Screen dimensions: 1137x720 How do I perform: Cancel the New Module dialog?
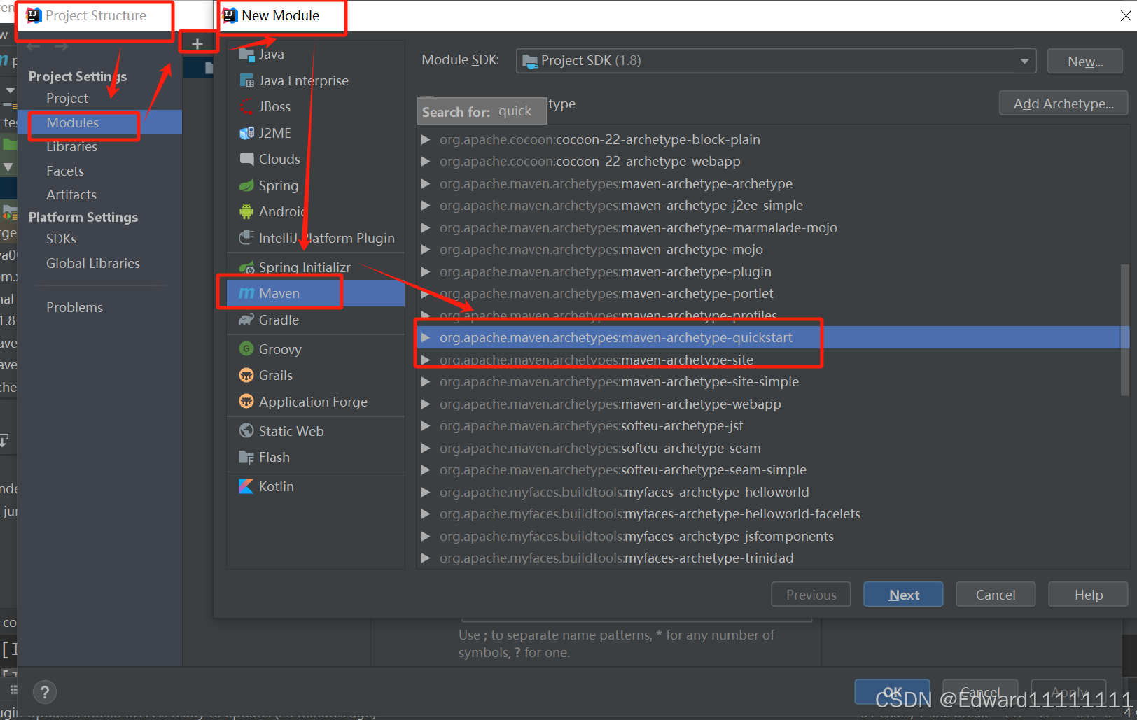pos(995,594)
